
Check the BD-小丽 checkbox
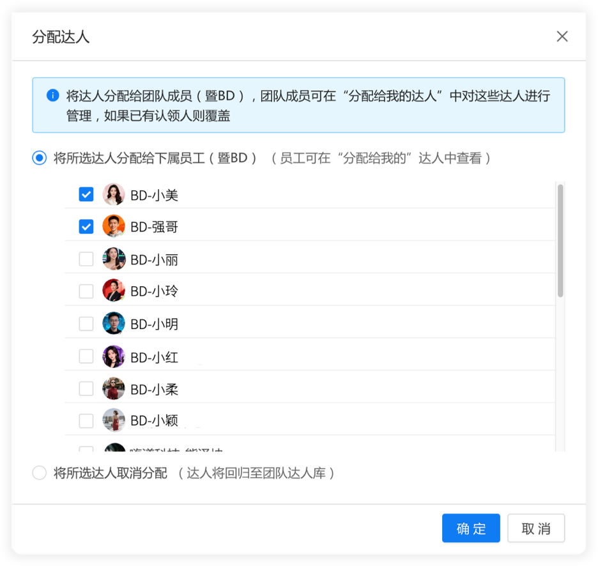tap(86, 259)
